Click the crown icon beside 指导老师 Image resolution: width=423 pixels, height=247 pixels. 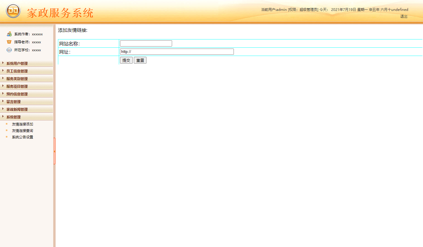pos(9,42)
